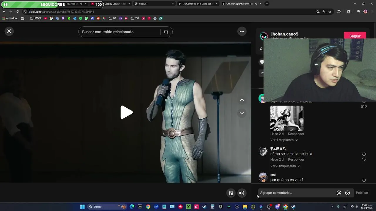Viewport: 376px width, 211px height.
Task: Reply to the image comment
Action: tap(296, 134)
